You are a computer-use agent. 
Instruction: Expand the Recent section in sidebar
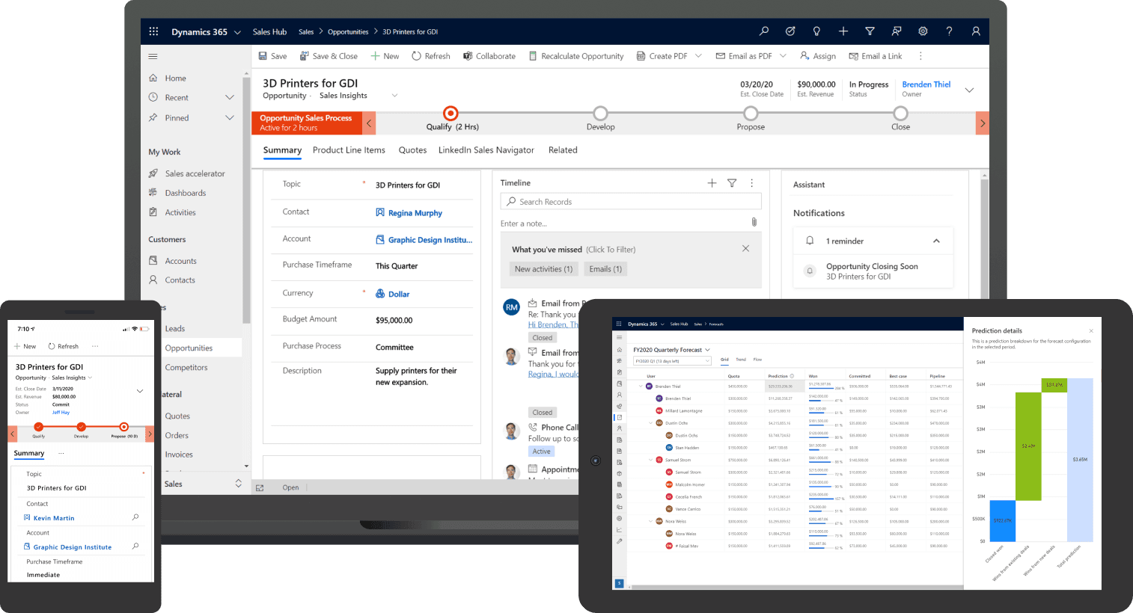pyautogui.click(x=230, y=98)
